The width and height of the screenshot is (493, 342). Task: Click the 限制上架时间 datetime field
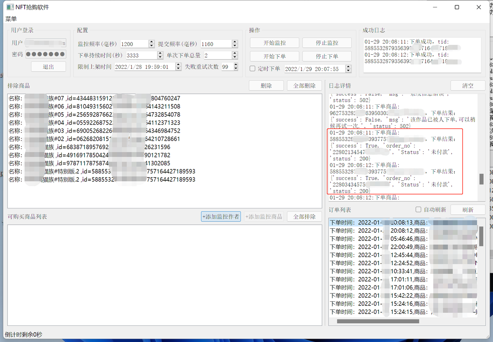(x=144, y=67)
